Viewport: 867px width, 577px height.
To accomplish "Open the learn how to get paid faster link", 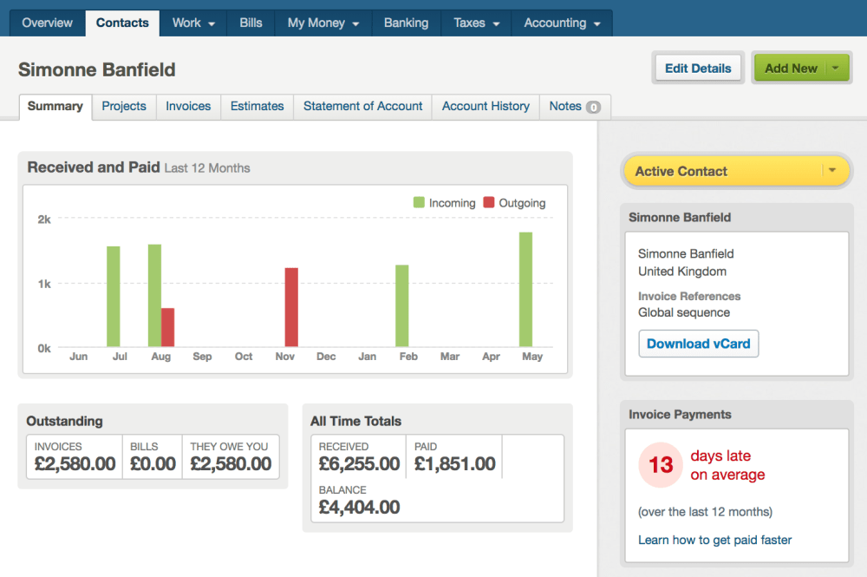I will click(714, 540).
